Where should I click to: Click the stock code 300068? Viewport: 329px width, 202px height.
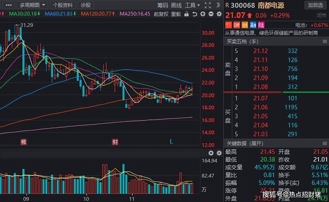[x=243, y=5]
